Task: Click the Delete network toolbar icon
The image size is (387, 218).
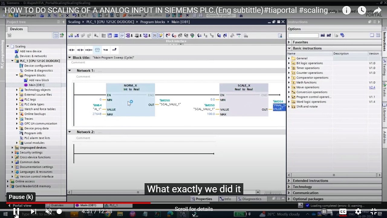Action: [77, 35]
